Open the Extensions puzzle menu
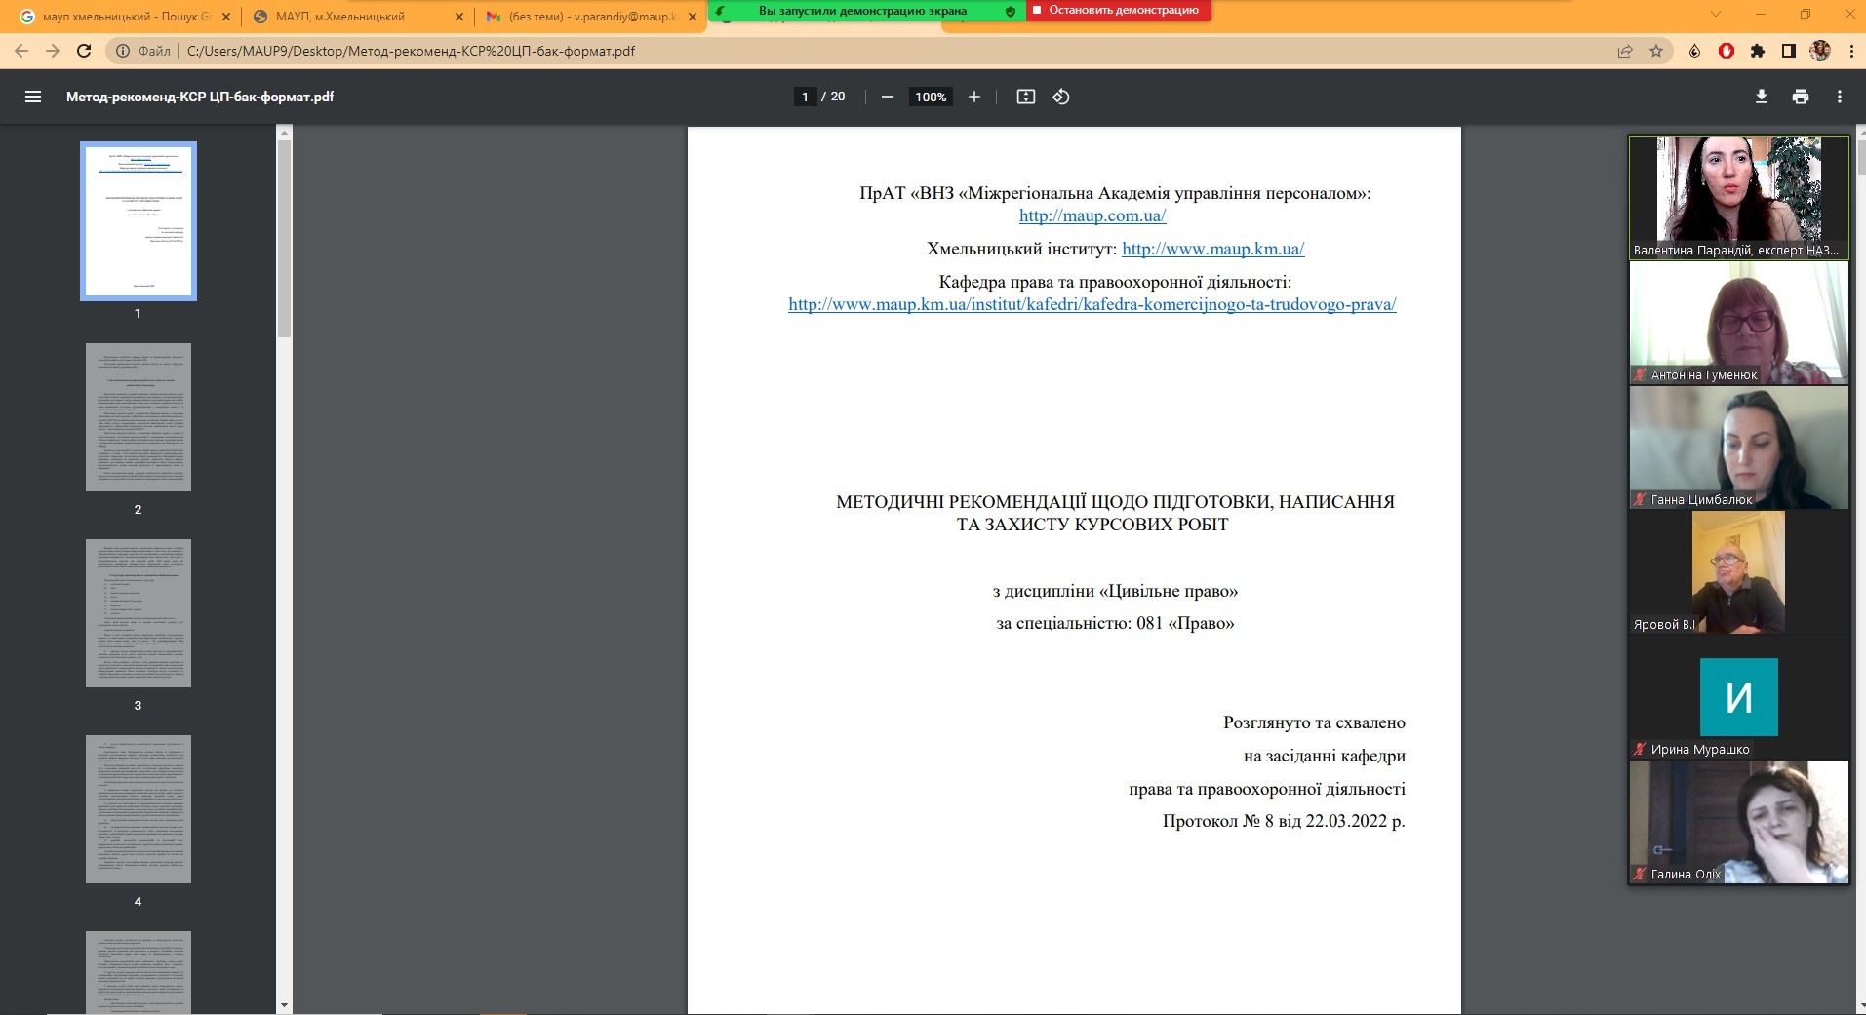The height and width of the screenshot is (1015, 1866). (1758, 51)
